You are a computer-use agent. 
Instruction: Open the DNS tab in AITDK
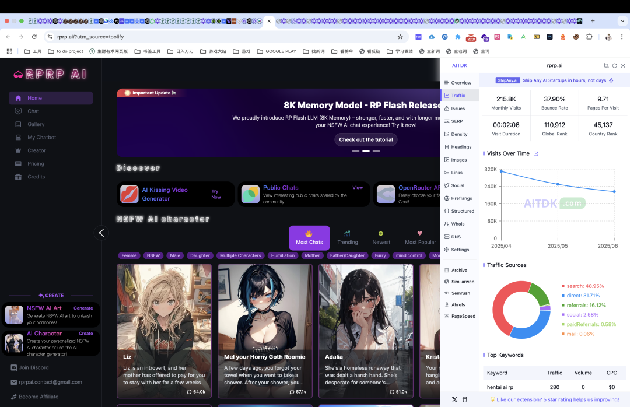(x=460, y=237)
